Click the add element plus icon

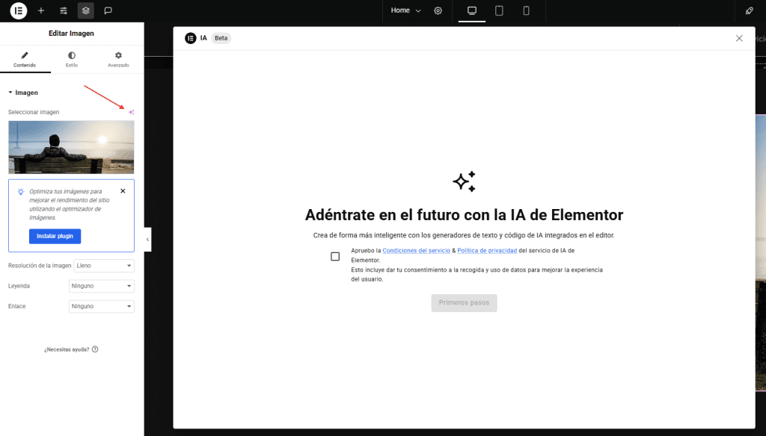coord(41,10)
